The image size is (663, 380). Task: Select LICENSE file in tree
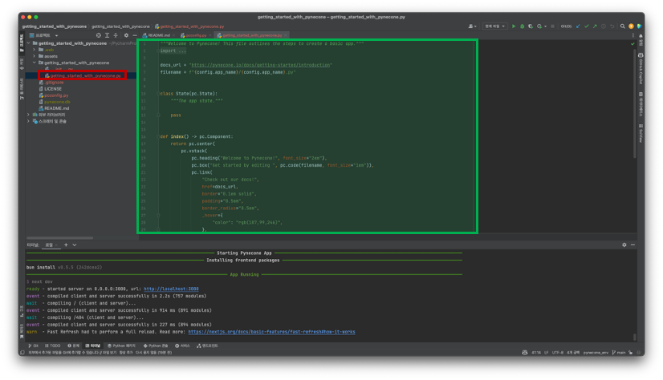[x=51, y=89]
